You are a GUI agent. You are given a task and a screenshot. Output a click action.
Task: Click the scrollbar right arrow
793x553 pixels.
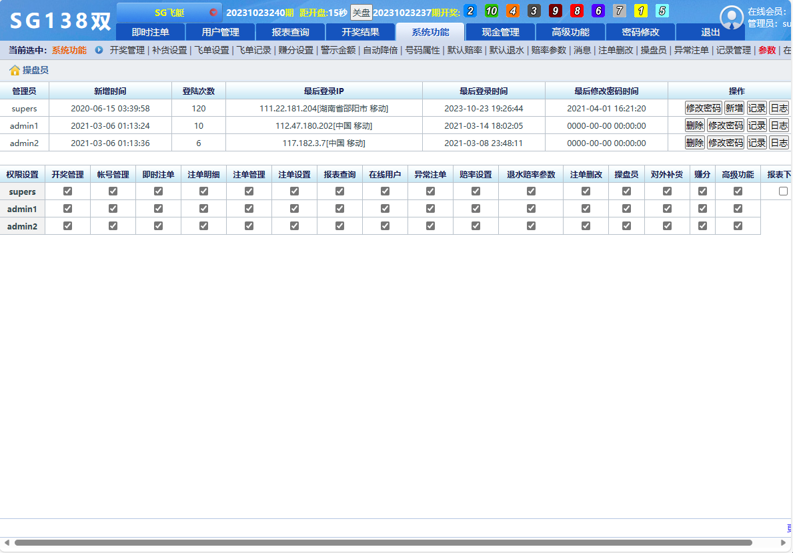(x=784, y=542)
